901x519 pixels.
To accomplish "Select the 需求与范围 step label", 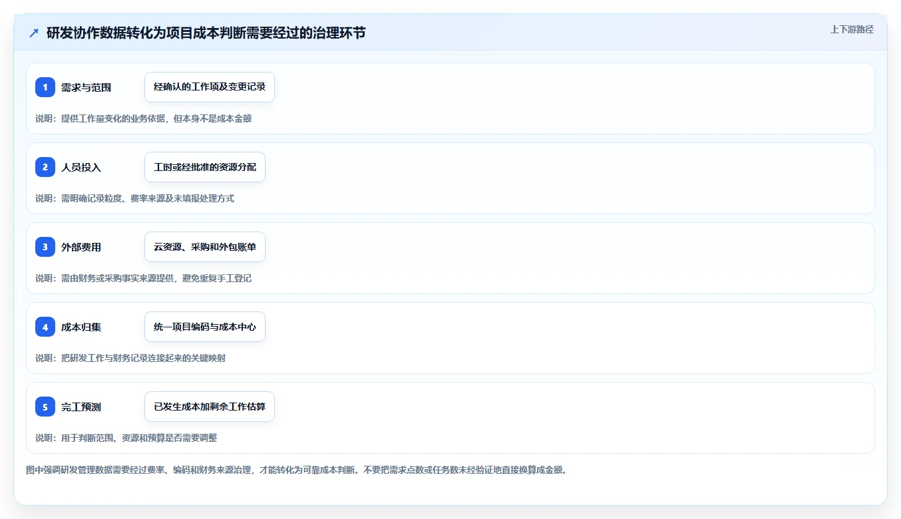I will (86, 87).
